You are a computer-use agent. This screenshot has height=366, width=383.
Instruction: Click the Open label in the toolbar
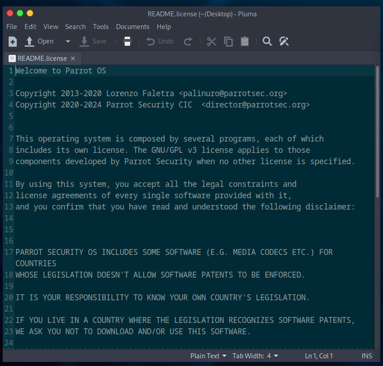[x=45, y=41]
